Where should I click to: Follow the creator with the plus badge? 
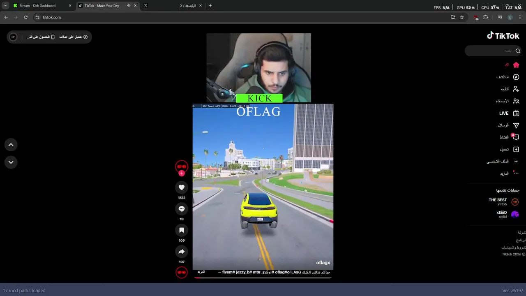click(182, 173)
